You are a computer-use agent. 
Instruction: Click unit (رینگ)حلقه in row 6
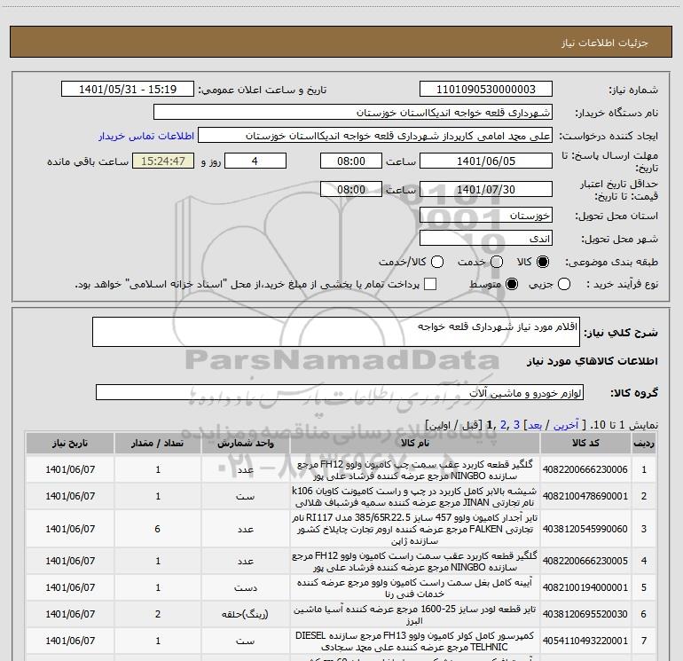pyautogui.click(x=245, y=614)
